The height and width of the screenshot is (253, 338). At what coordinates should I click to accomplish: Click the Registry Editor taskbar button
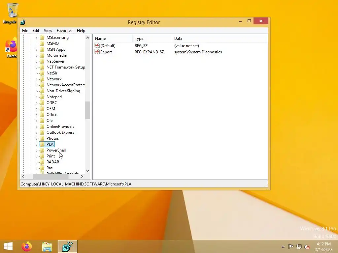pos(67,246)
